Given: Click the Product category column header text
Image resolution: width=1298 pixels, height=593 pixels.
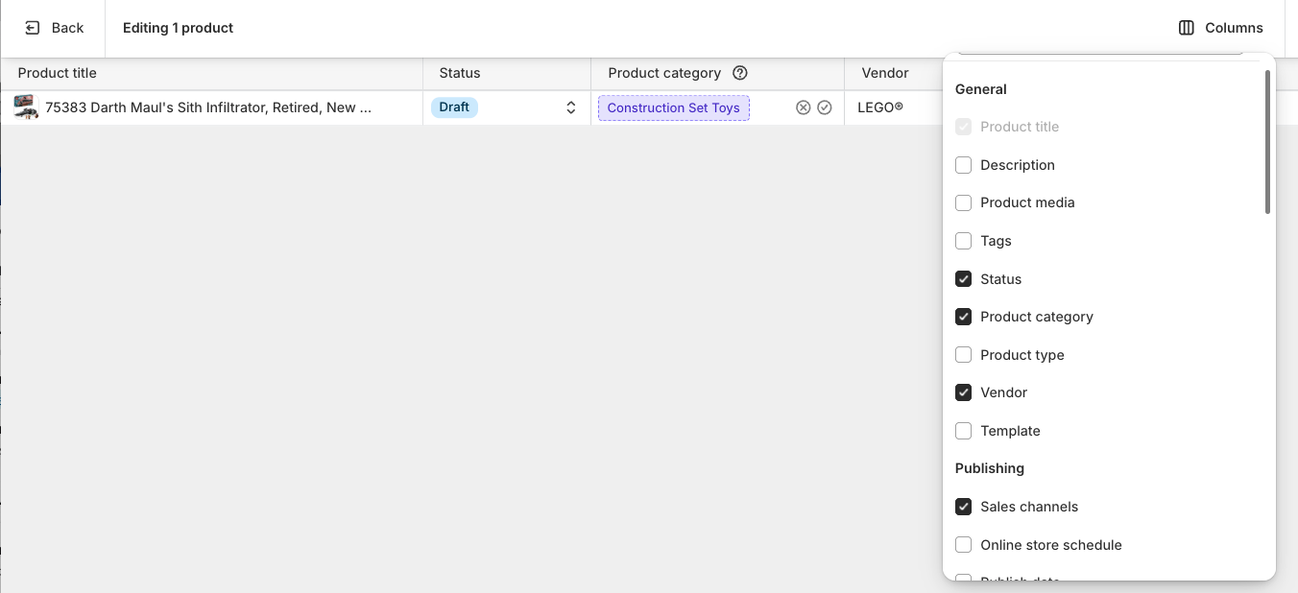Looking at the screenshot, I should coord(664,73).
